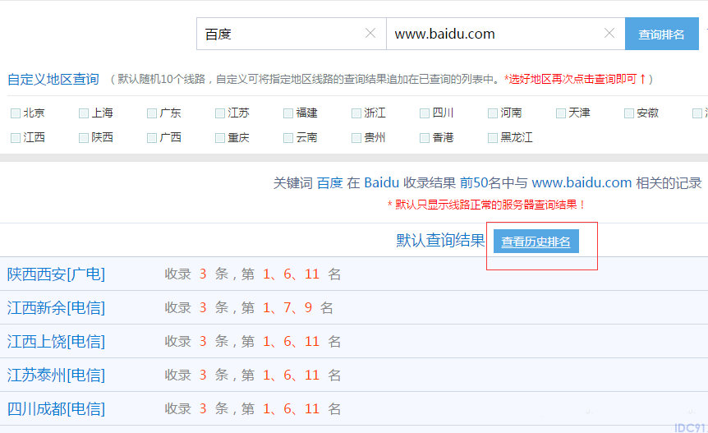This screenshot has height=433, width=708.
Task: Clear the www.baidu.com field using X icon
Action: click(x=609, y=33)
